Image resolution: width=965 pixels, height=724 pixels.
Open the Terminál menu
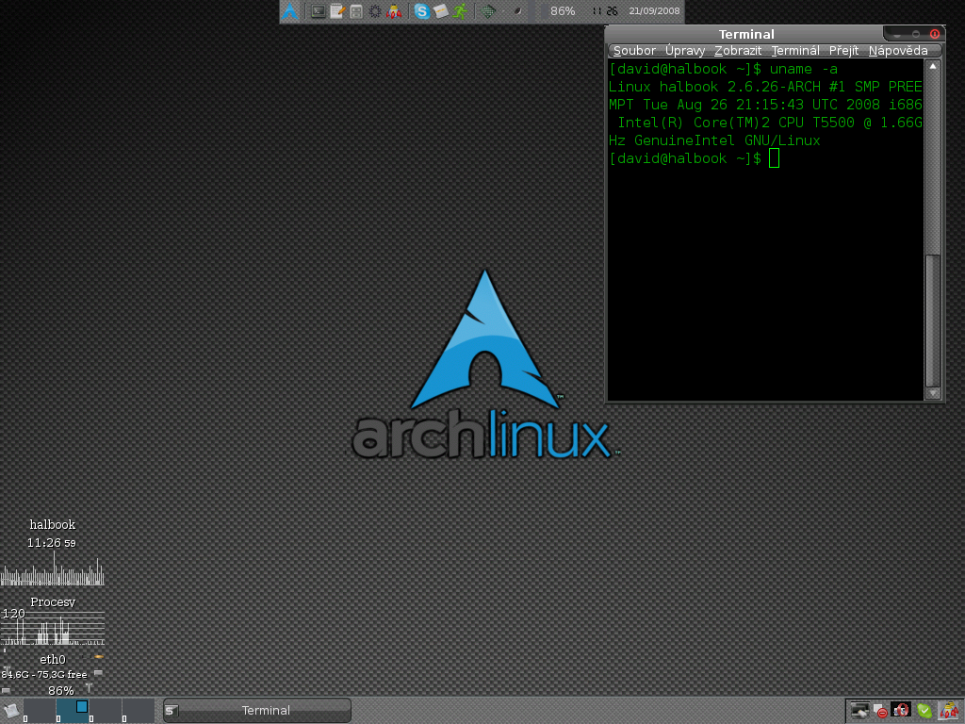click(795, 51)
